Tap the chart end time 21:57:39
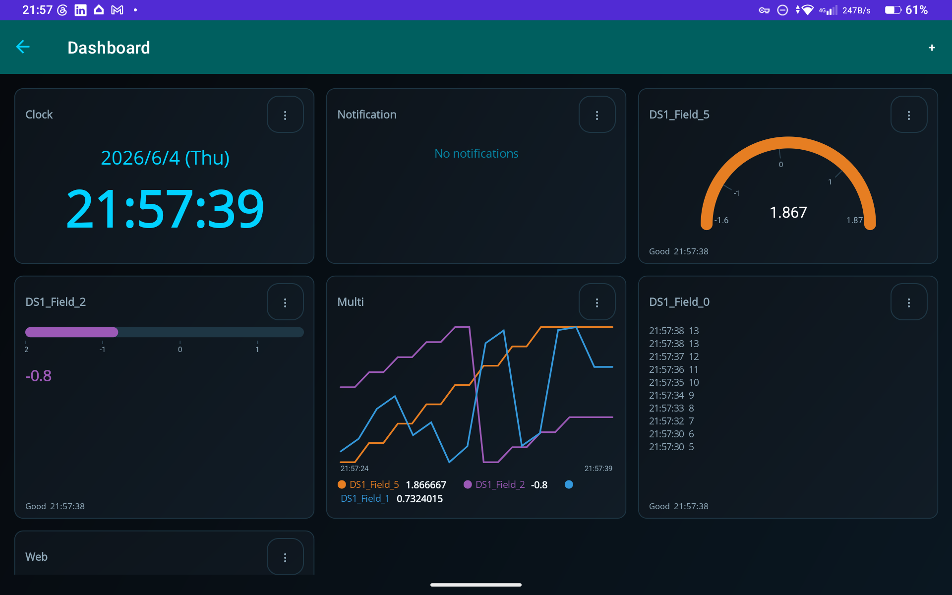The image size is (952, 595). click(x=598, y=469)
